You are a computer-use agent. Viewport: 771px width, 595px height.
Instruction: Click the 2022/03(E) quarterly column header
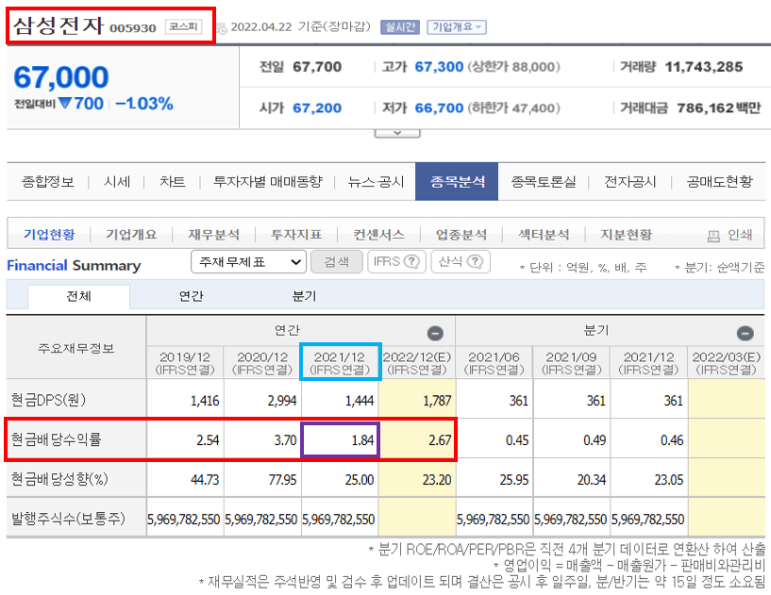coord(727,363)
